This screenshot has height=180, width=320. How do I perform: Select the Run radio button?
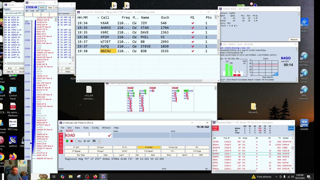pyautogui.click(x=76, y=141)
